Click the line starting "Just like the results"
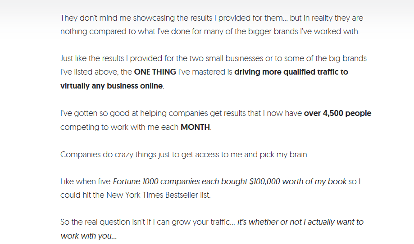This screenshot has height=244, width=414. pos(214,58)
